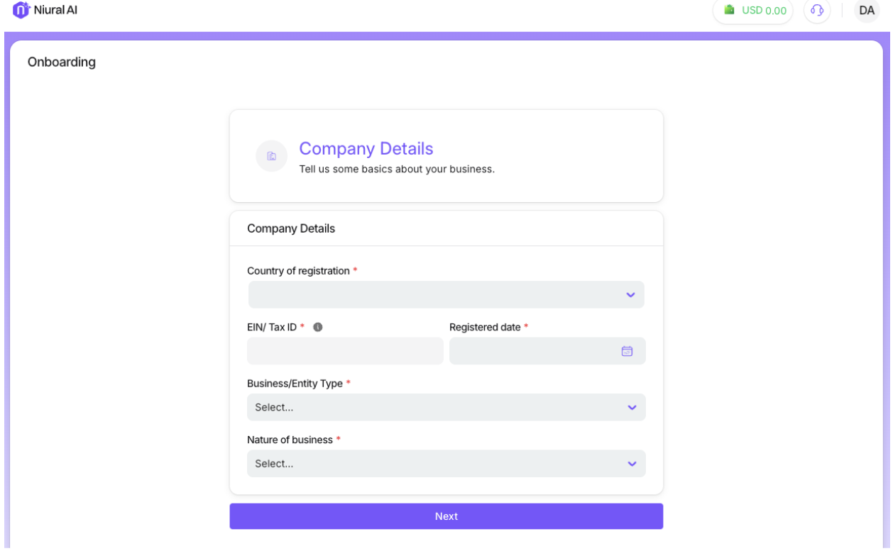The width and height of the screenshot is (893, 556).
Task: Focus the EIN/Tax ID input field
Action: (345, 351)
